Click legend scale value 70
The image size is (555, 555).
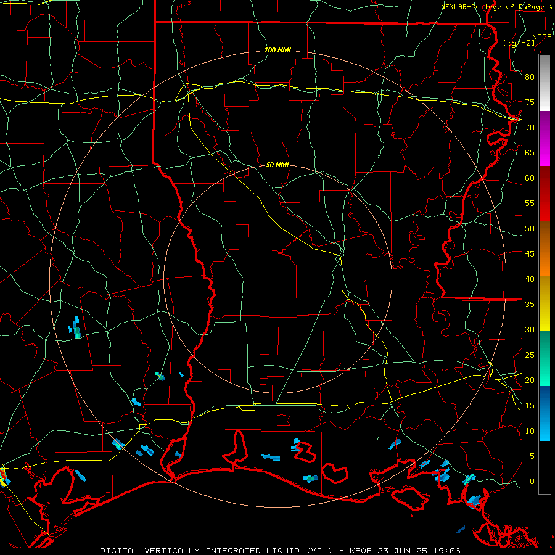point(530,128)
